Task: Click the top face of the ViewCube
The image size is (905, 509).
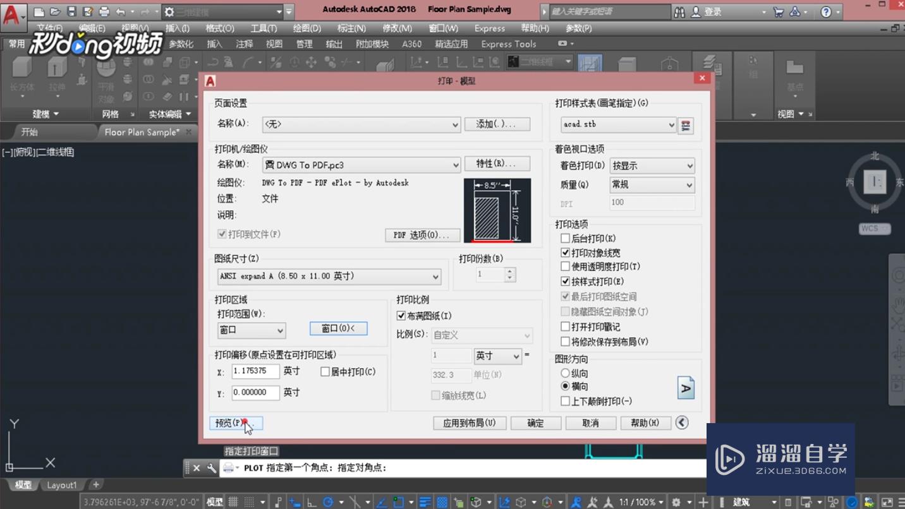Action: (875, 182)
